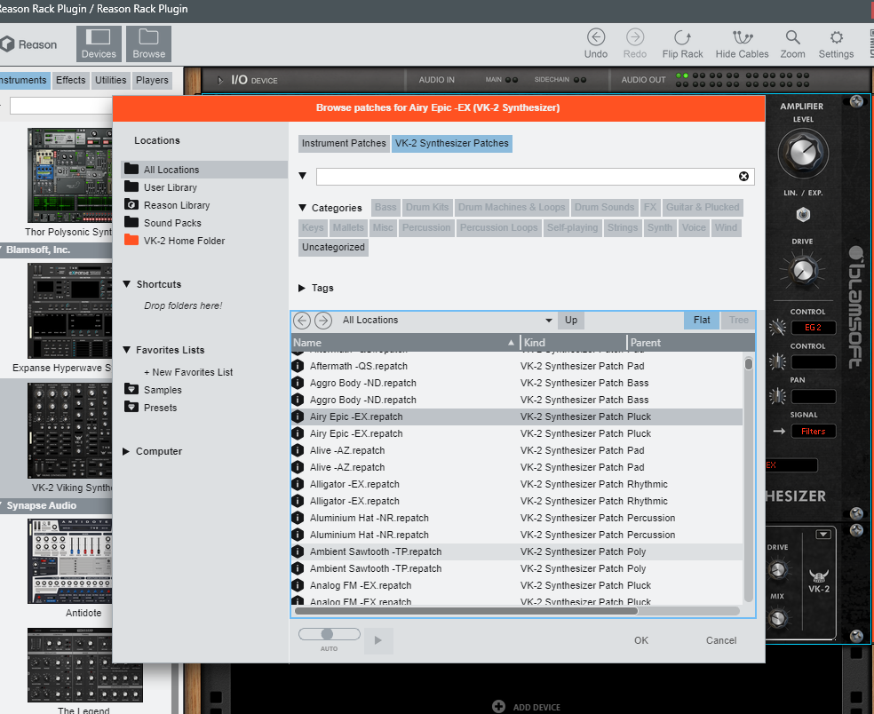Play patch audition preview button
The width and height of the screenshot is (874, 714).
(x=378, y=640)
